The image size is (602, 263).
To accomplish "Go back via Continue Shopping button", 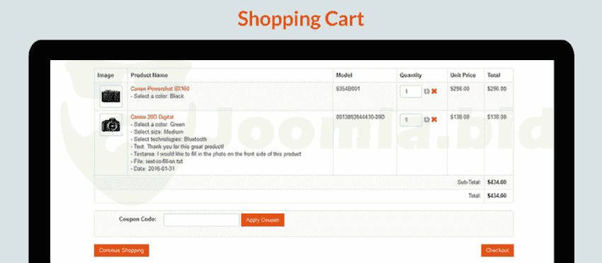I will [x=121, y=250].
